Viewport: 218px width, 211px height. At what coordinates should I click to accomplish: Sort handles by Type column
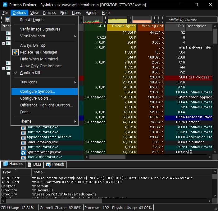(x=16, y=172)
